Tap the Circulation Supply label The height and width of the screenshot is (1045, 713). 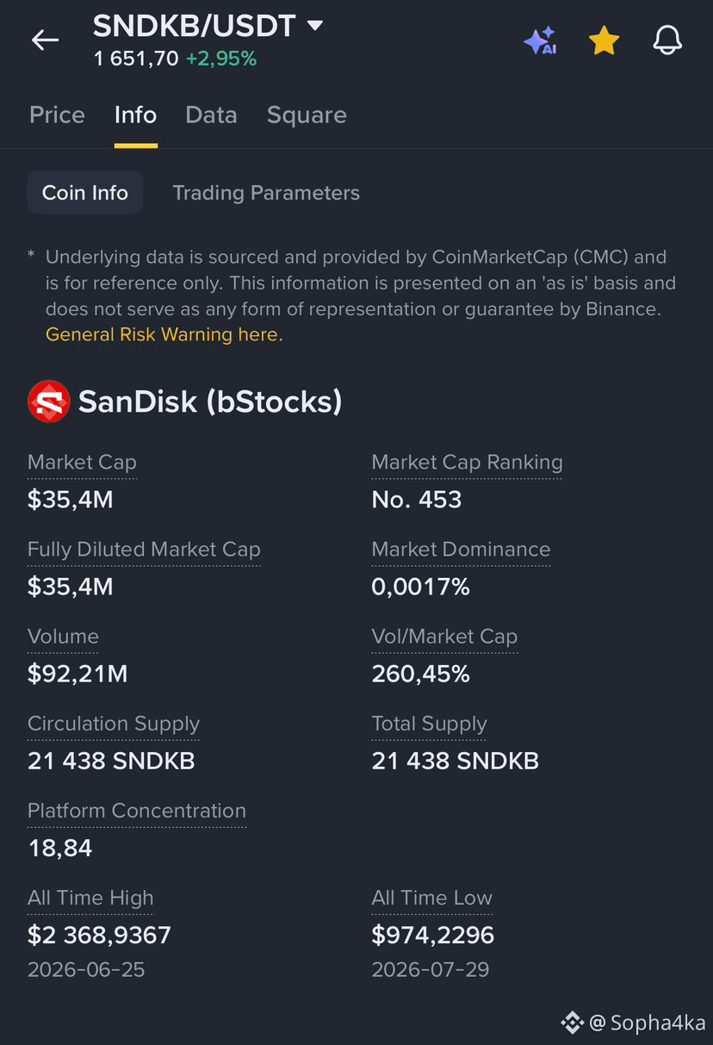[x=114, y=724]
